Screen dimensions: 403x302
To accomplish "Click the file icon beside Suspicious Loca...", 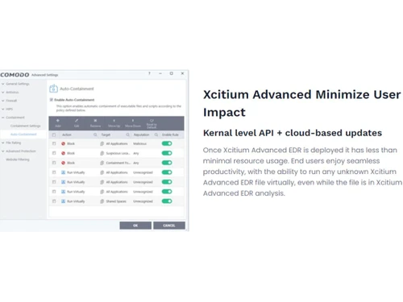I will [102, 153].
